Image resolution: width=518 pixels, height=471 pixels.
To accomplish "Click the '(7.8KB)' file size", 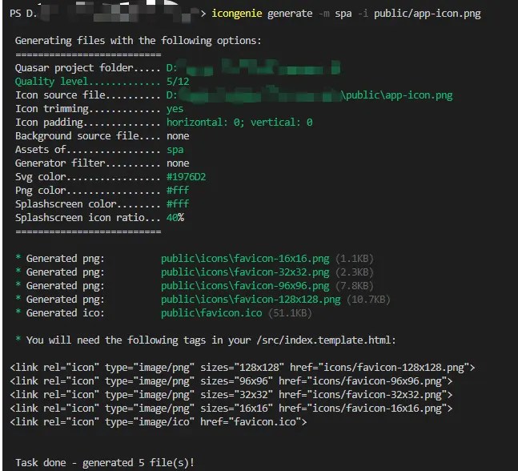I will (x=355, y=286).
